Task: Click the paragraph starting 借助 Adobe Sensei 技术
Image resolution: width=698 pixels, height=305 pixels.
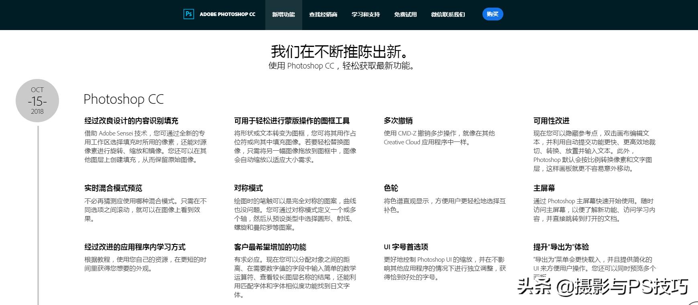Action: (146, 146)
